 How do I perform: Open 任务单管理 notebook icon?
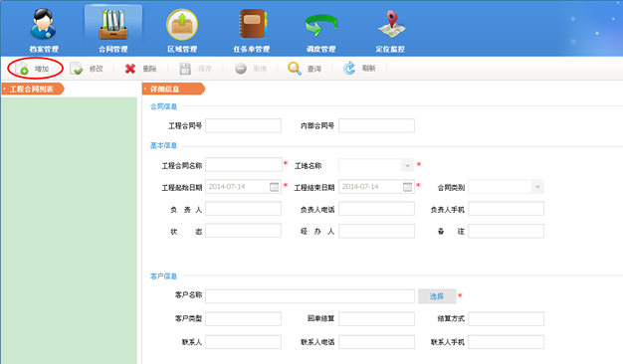click(x=253, y=24)
